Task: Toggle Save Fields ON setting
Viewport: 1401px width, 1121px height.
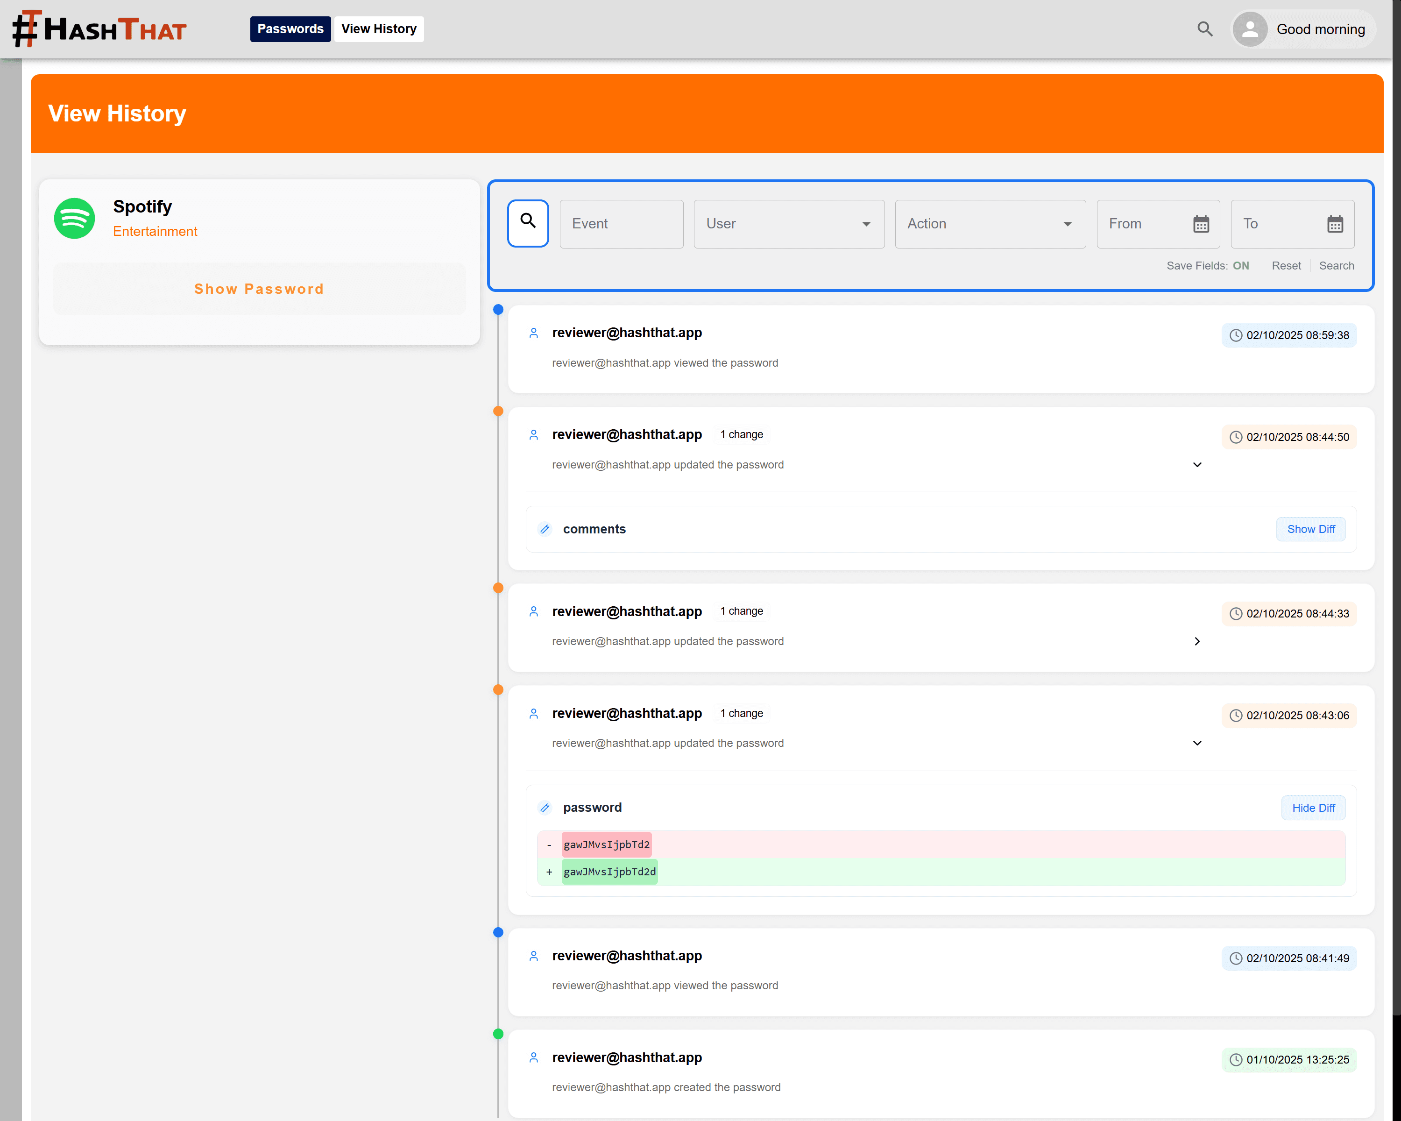Action: [x=1240, y=266]
